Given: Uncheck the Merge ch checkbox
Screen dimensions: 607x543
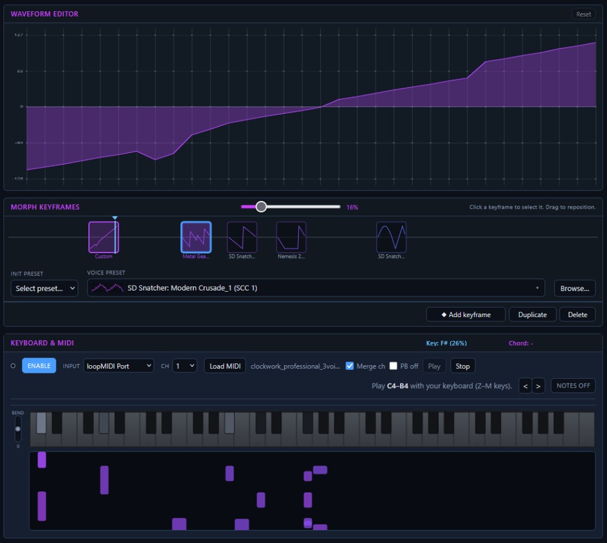Looking at the screenshot, I should point(350,366).
